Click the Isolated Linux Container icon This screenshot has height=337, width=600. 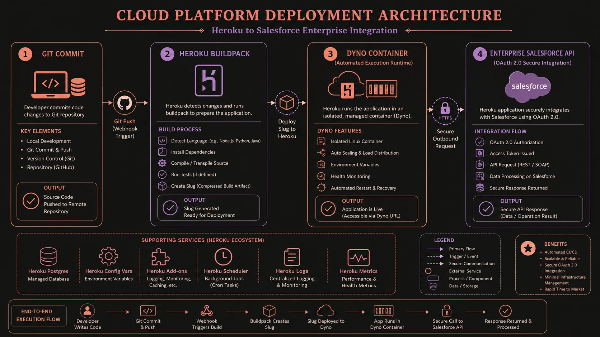click(x=321, y=141)
